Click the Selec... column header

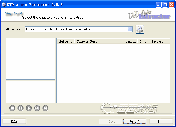[x=66, y=41]
